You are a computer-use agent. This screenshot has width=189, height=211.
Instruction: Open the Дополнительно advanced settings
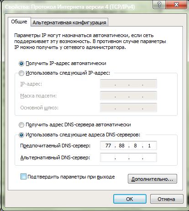tap(152, 179)
